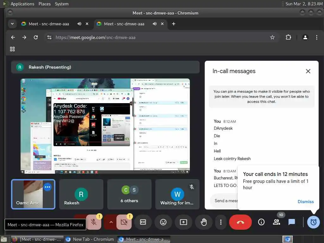This screenshot has height=243, width=324.
Task: Click the Rakesh (Presenting) header
Action: pyautogui.click(x=105, y=67)
